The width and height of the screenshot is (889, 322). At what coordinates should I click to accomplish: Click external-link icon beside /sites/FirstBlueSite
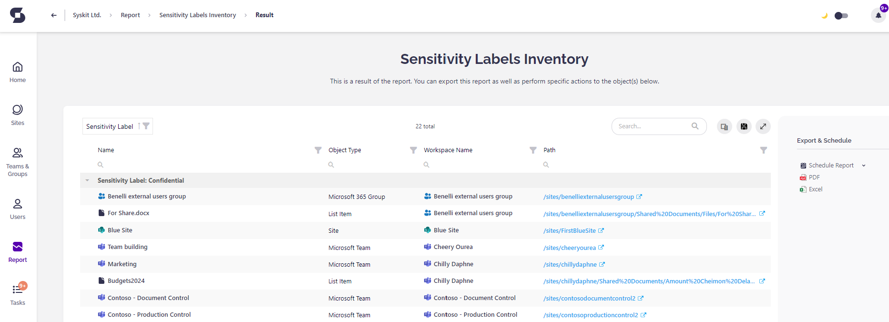tap(601, 230)
